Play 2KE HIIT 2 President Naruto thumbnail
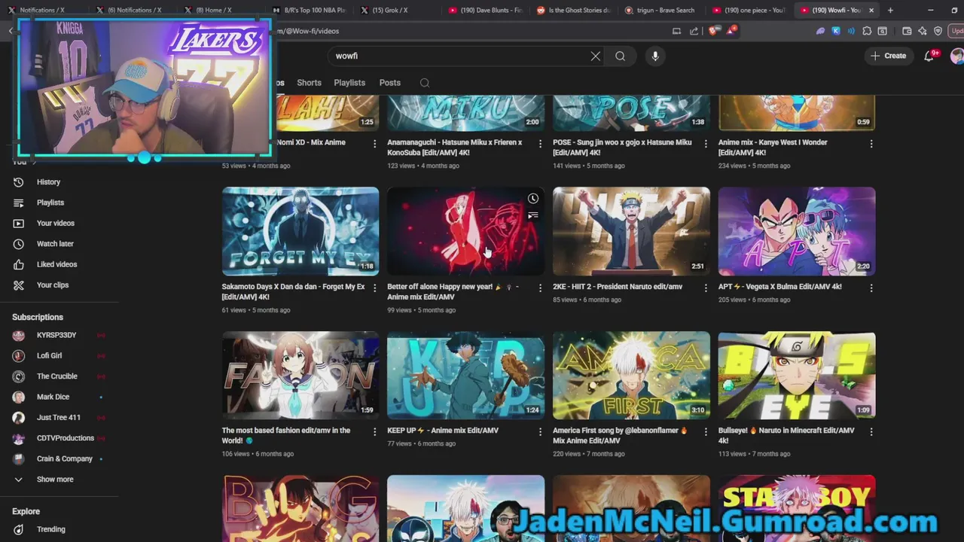The height and width of the screenshot is (542, 964). (631, 231)
